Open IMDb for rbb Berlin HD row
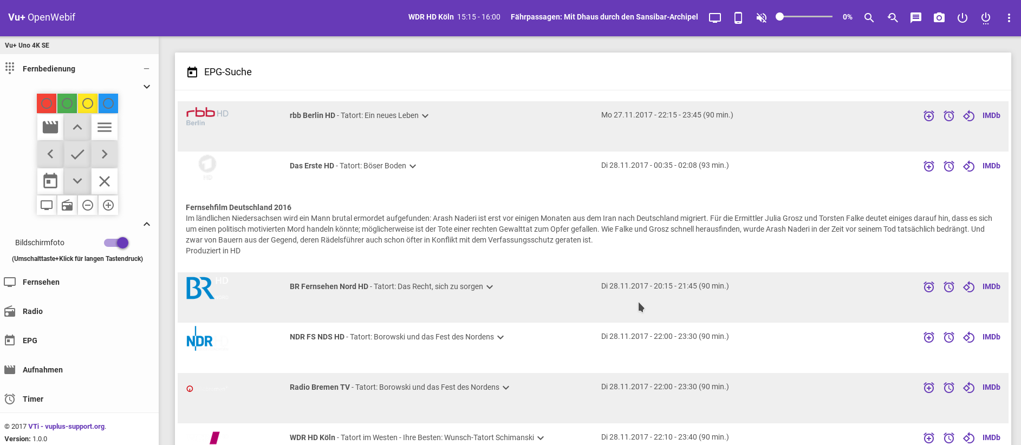Viewport: 1021px width, 445px height. coord(991,115)
